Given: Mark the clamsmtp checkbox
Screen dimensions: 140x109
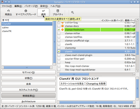Looking at the screenshot, I should point(59,48).
